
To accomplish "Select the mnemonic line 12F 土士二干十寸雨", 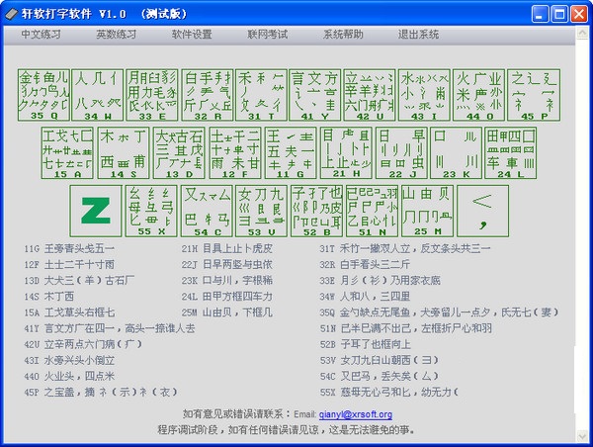I will click(x=69, y=265).
